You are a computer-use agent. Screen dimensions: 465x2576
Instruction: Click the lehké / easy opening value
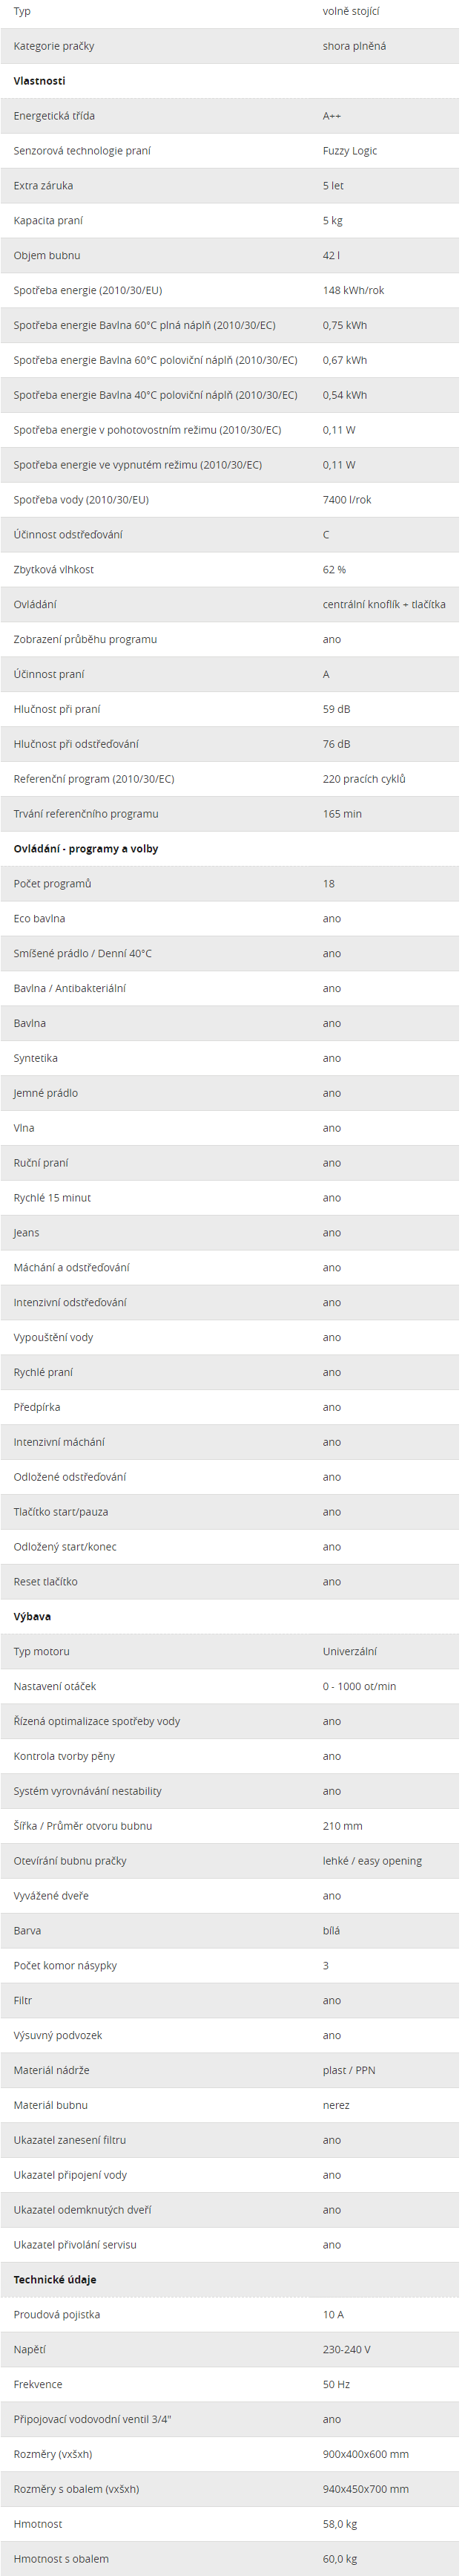click(372, 1861)
